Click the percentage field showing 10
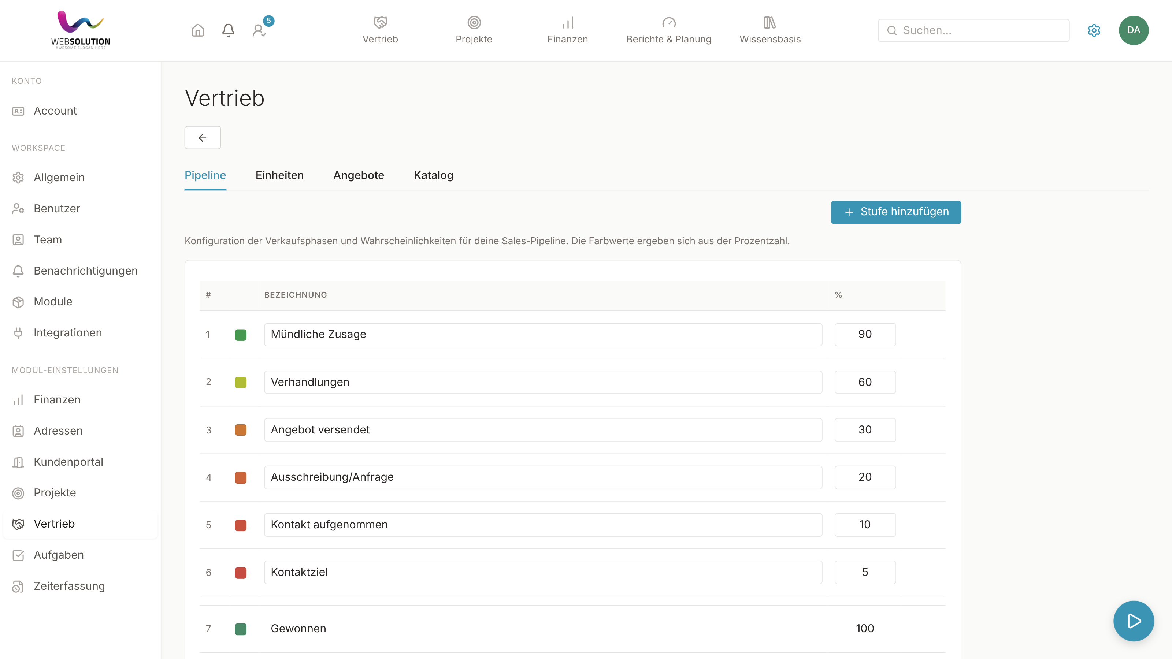The image size is (1172, 659). click(865, 524)
